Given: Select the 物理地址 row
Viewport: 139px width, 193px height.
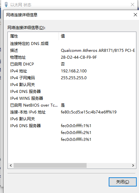Looking at the screenshot, I should (72, 57).
